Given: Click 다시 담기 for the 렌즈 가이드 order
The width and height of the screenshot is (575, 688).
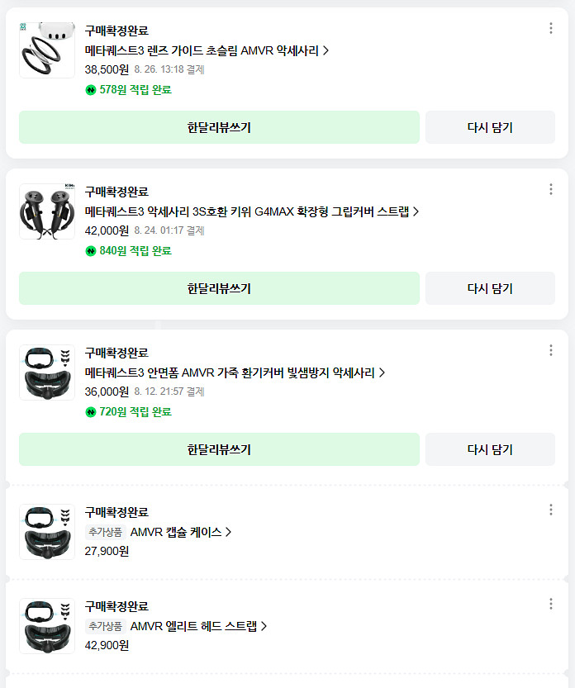Looking at the screenshot, I should [x=489, y=126].
